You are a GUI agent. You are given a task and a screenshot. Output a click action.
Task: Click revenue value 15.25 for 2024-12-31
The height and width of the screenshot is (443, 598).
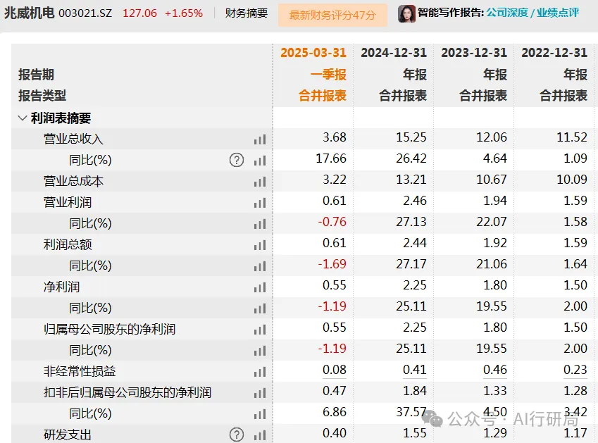411,137
